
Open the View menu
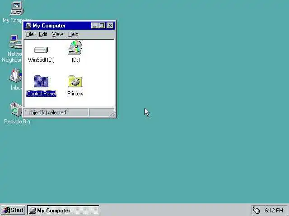pyautogui.click(x=57, y=34)
